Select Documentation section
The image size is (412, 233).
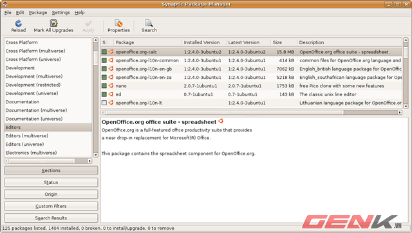pyautogui.click(x=48, y=101)
